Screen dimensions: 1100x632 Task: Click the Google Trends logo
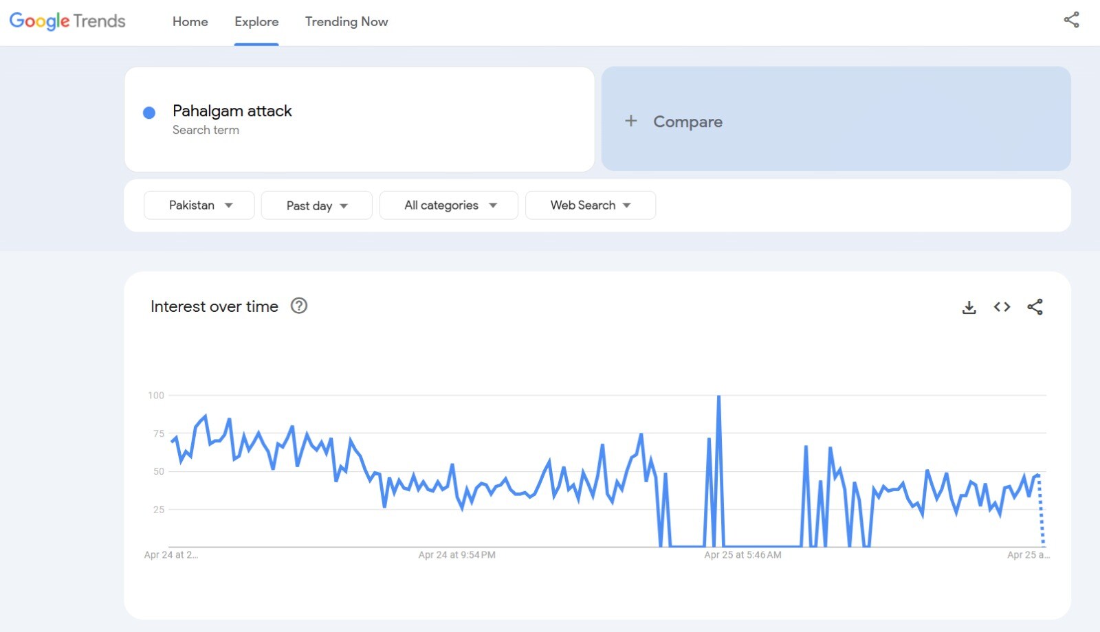[x=67, y=21]
